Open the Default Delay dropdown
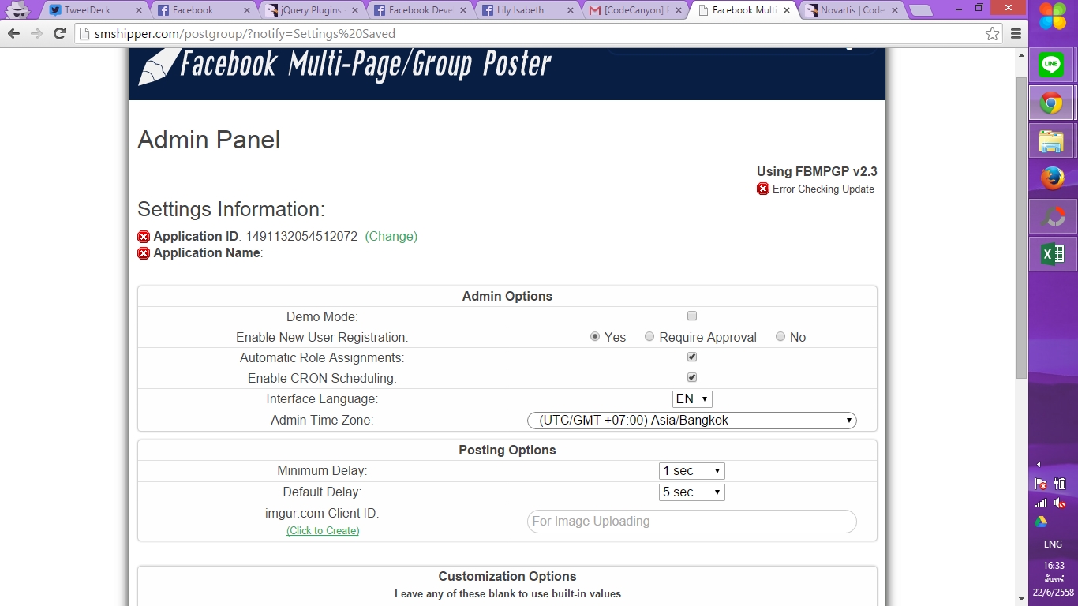 pyautogui.click(x=692, y=492)
